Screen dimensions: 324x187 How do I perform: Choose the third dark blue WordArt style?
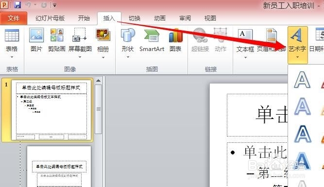[302, 134]
